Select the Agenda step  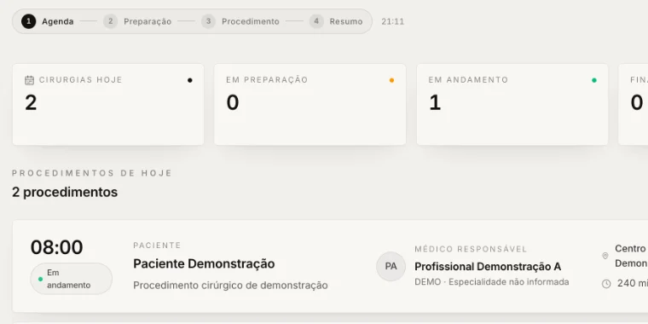[48, 21]
